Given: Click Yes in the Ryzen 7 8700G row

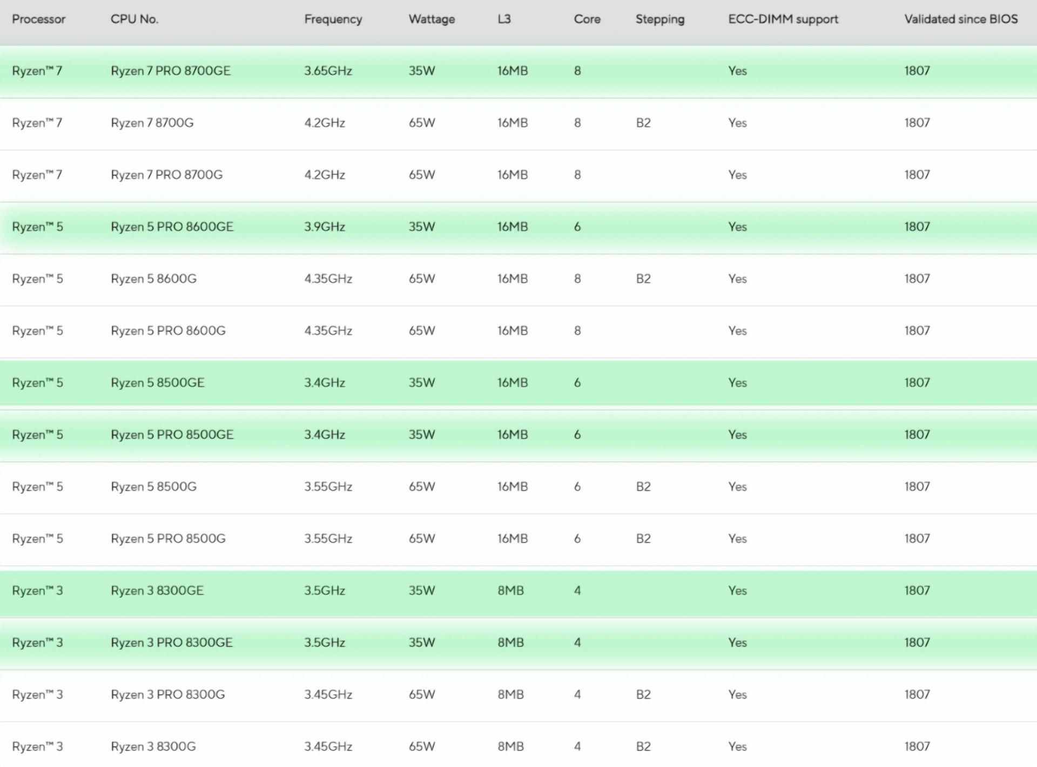Looking at the screenshot, I should coord(737,123).
